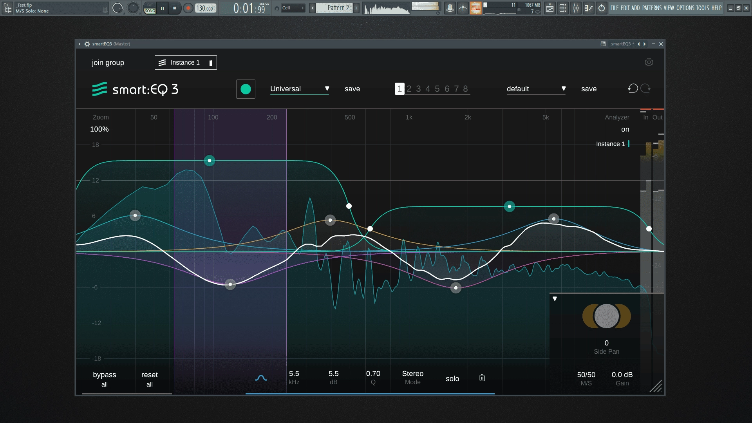Screen dimensions: 752x423
Task: Select state 5 slot
Action: tap(437, 89)
